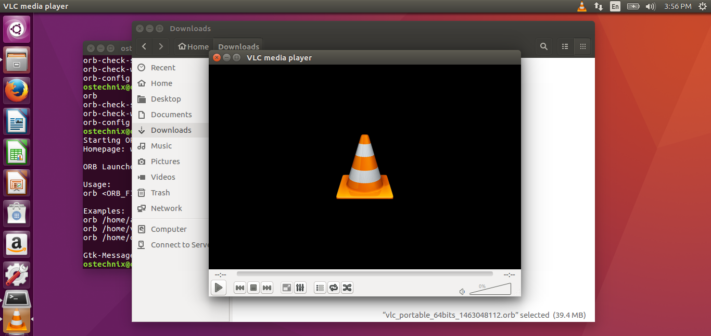Click the VLC volume slider
711x336 pixels.
pyautogui.click(x=490, y=290)
